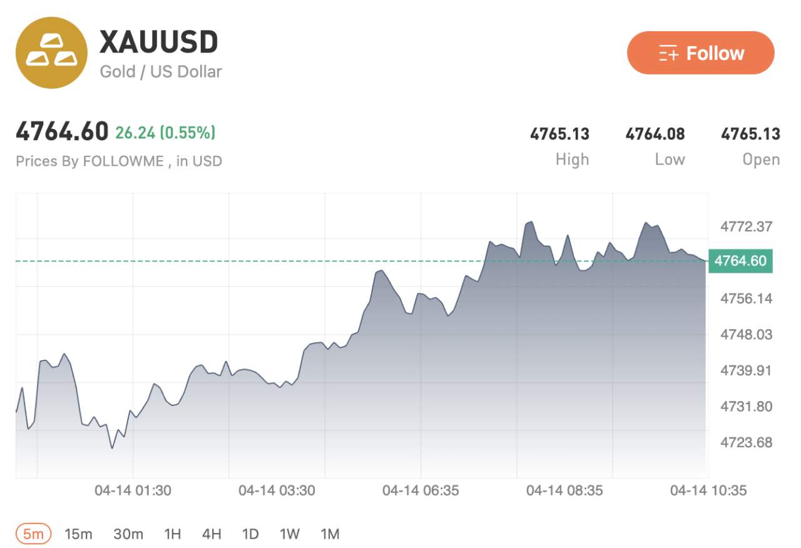The image size is (801, 548).
Task: Click the XAUUSD symbol title
Action: click(159, 43)
